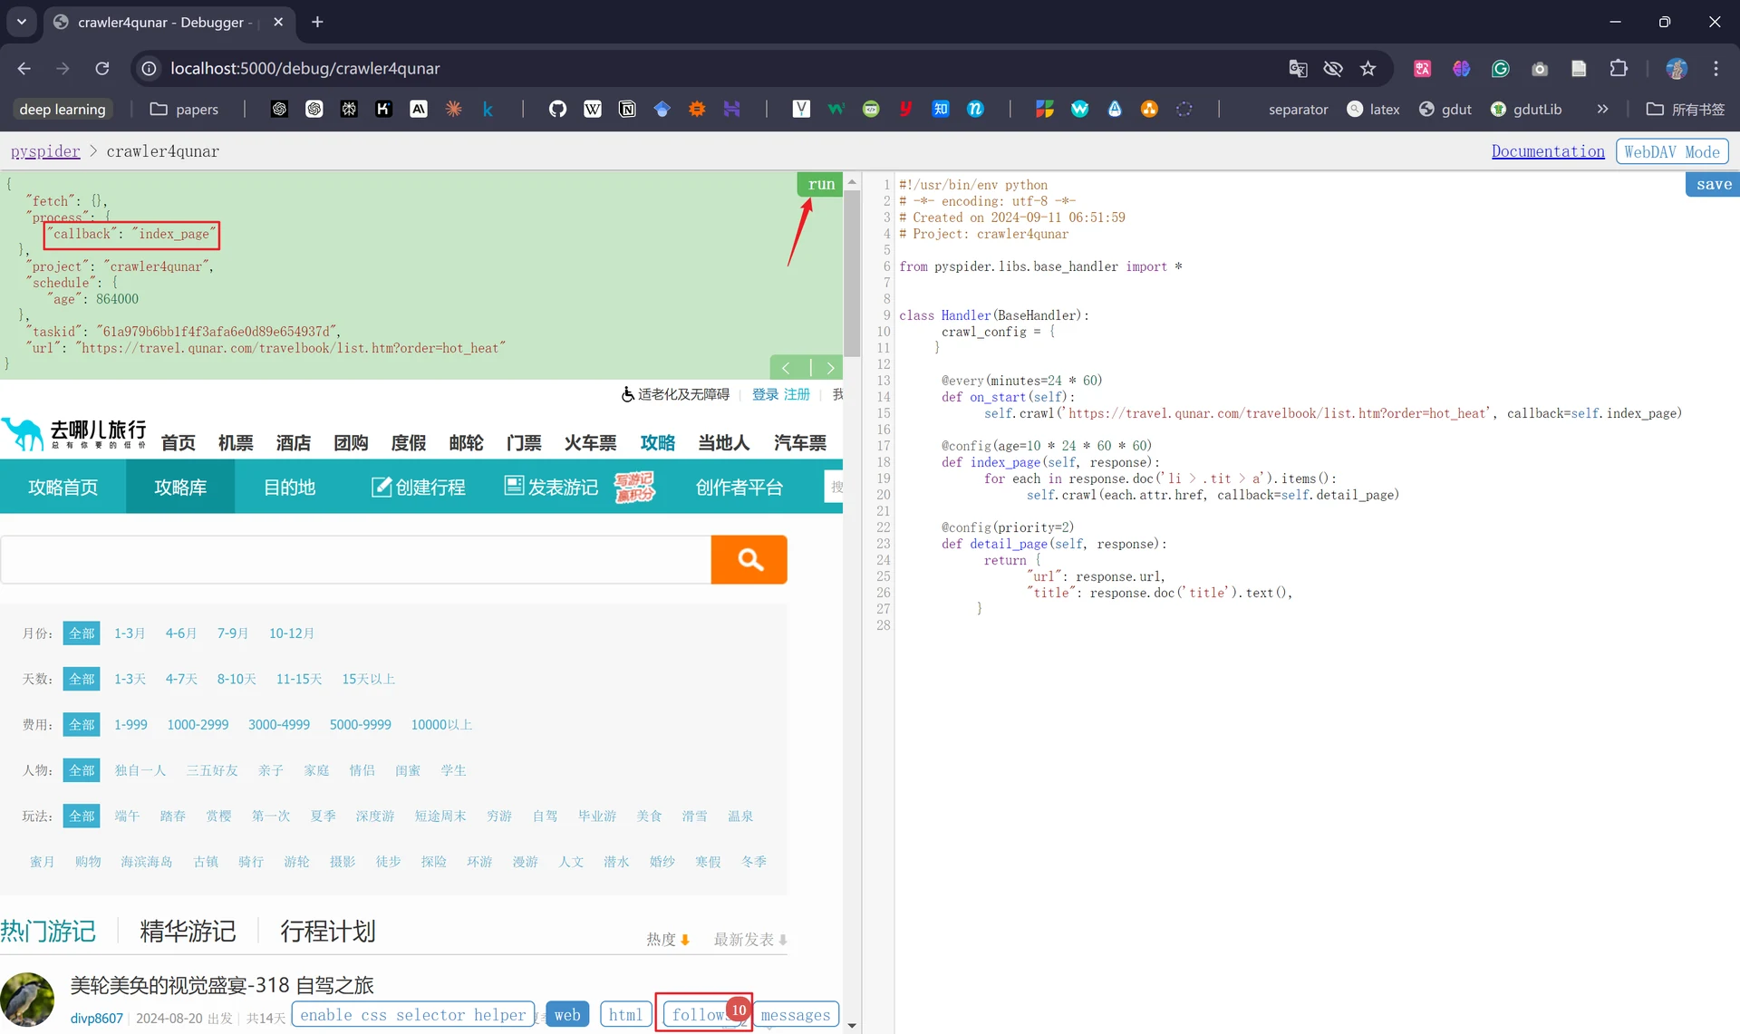Viewport: 1740px width, 1034px height.
Task: Click into the travel guide search field
Action: pyautogui.click(x=355, y=559)
